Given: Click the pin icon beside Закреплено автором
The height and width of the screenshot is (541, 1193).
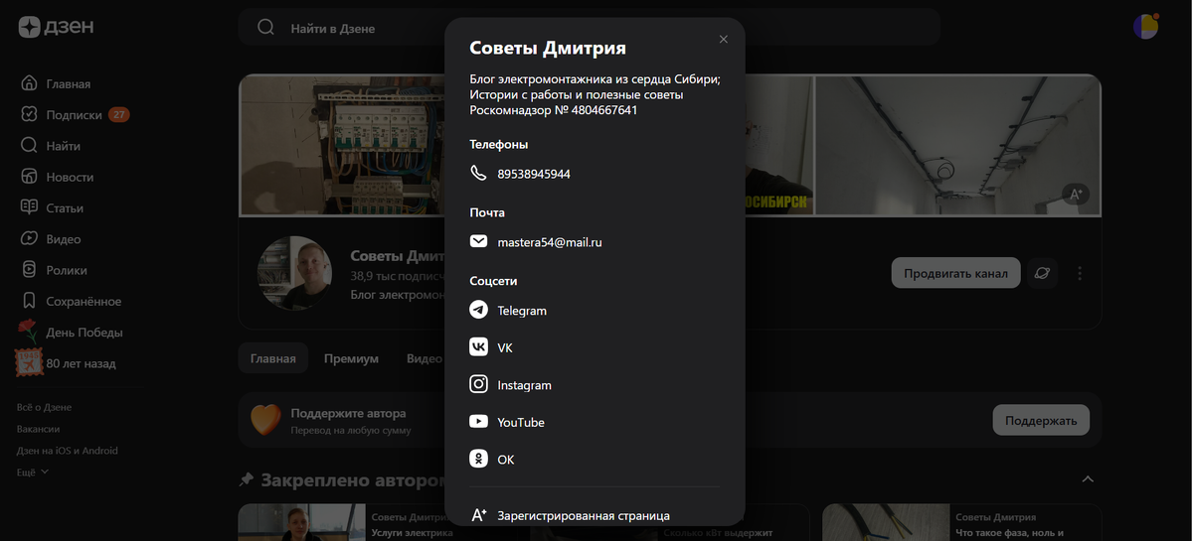Looking at the screenshot, I should click(247, 479).
